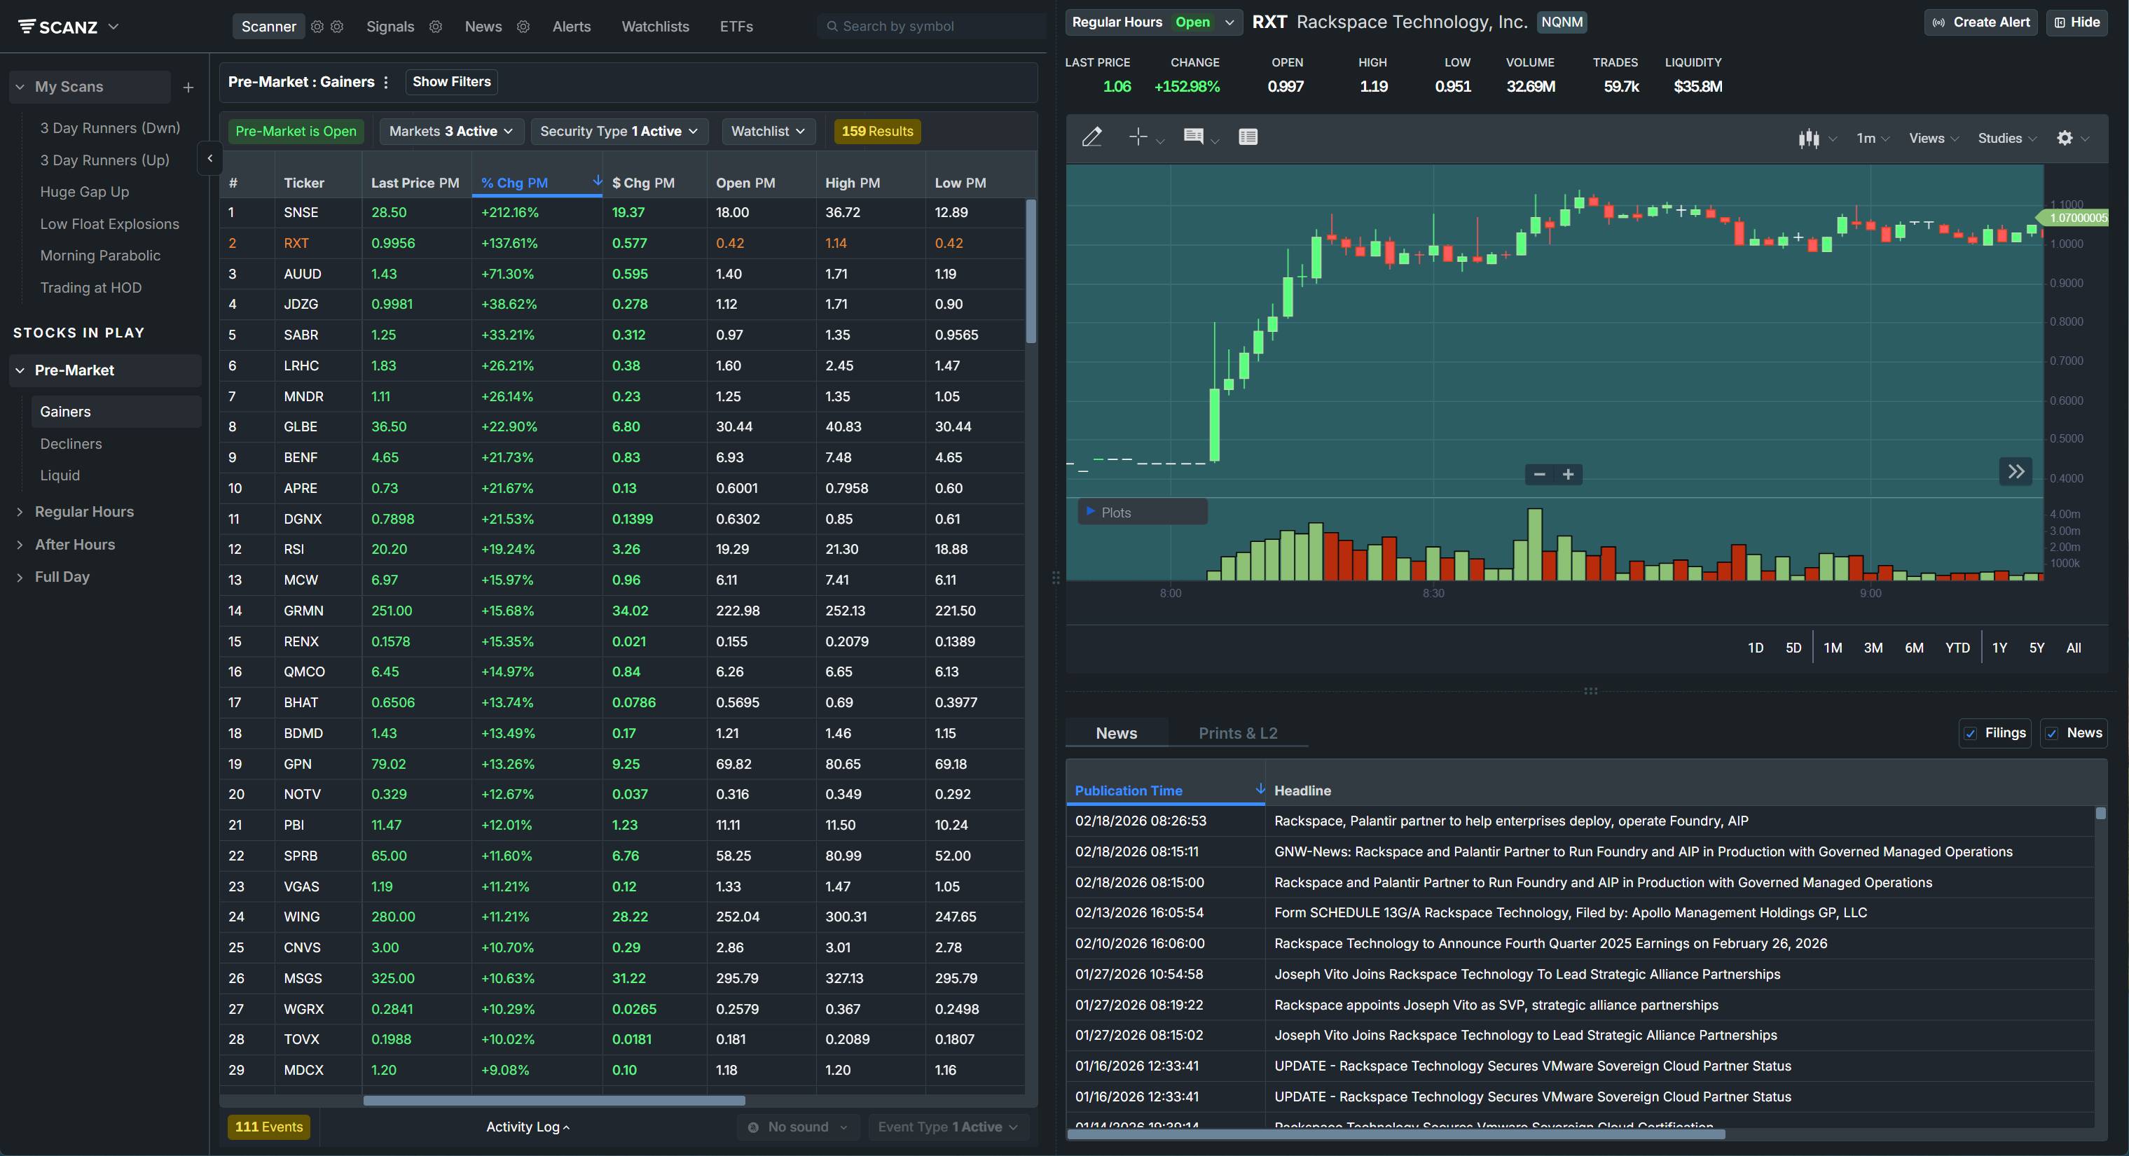Screen dimensions: 2129x1156
Task: Click the news list icon on the chart toolbar
Action: (1248, 137)
